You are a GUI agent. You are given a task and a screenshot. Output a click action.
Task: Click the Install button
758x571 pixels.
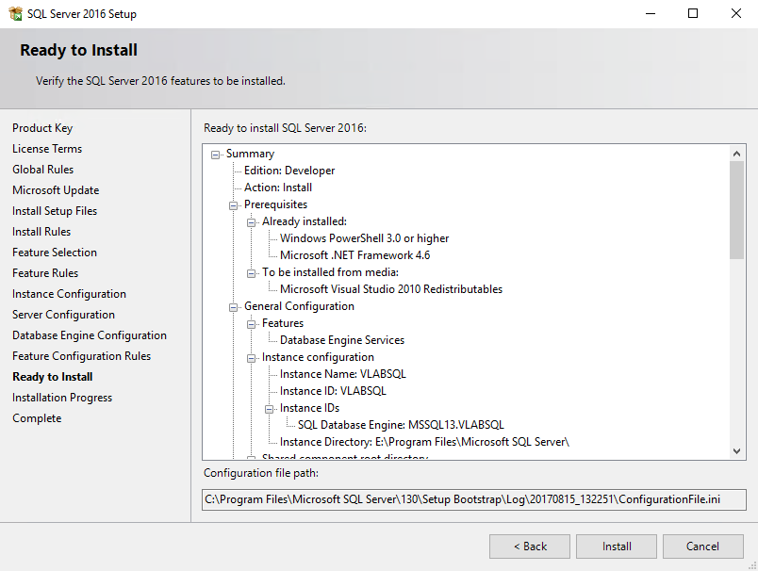(x=617, y=547)
